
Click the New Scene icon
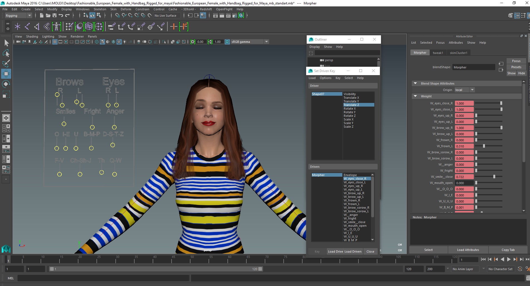point(42,15)
